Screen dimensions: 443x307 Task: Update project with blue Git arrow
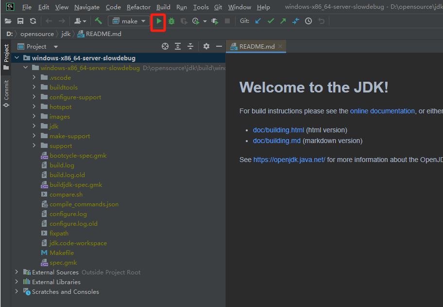click(258, 21)
